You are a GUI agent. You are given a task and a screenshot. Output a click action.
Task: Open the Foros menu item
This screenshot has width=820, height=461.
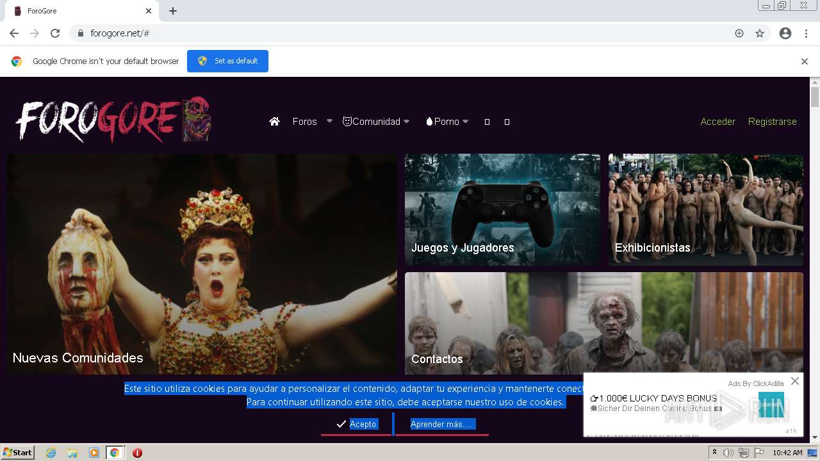pos(304,121)
